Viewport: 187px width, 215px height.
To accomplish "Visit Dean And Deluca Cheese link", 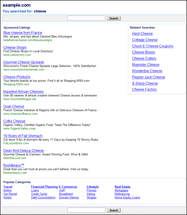I will click(x=24, y=150).
